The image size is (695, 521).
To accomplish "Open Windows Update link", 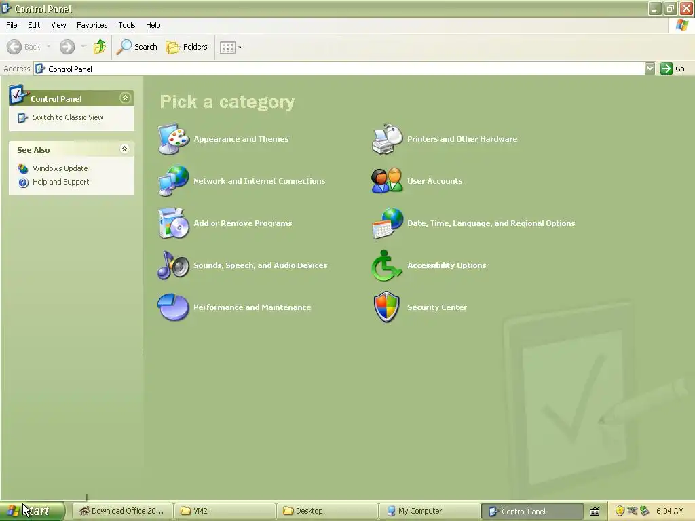I will (x=60, y=168).
